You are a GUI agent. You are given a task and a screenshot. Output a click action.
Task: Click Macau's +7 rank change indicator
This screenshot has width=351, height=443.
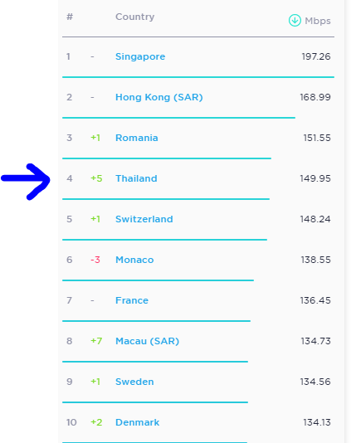[96, 341]
